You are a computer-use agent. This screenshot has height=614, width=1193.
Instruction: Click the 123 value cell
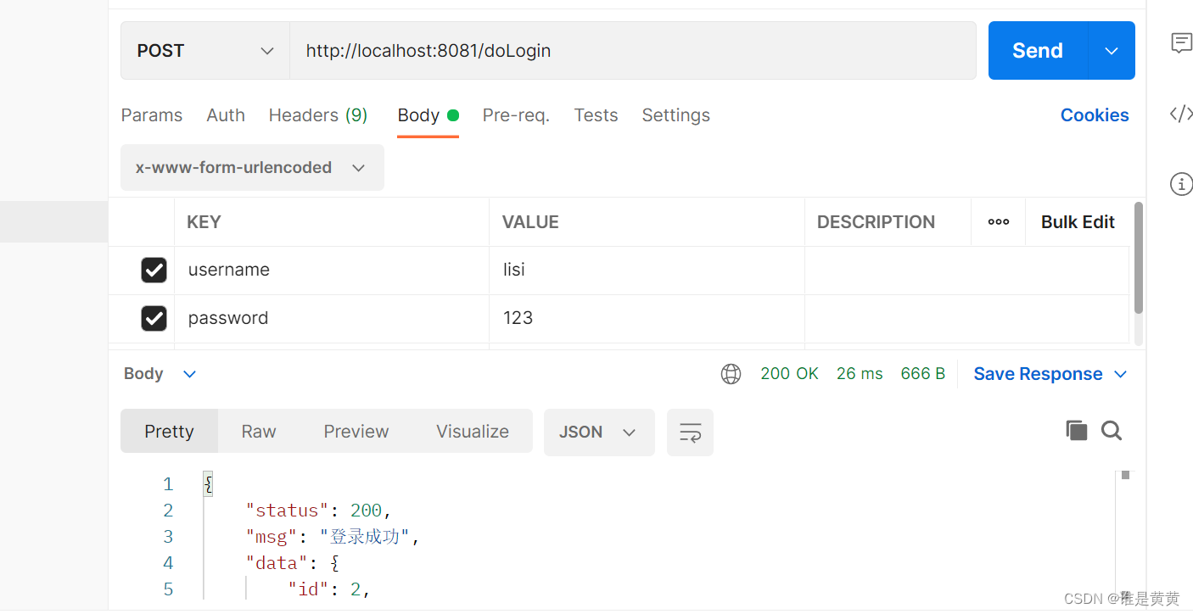pyautogui.click(x=647, y=319)
